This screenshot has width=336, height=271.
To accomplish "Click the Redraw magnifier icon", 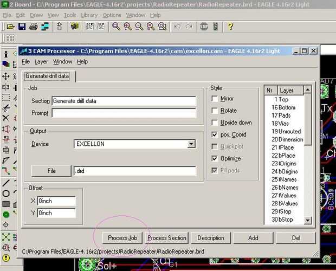I will 151,27.
